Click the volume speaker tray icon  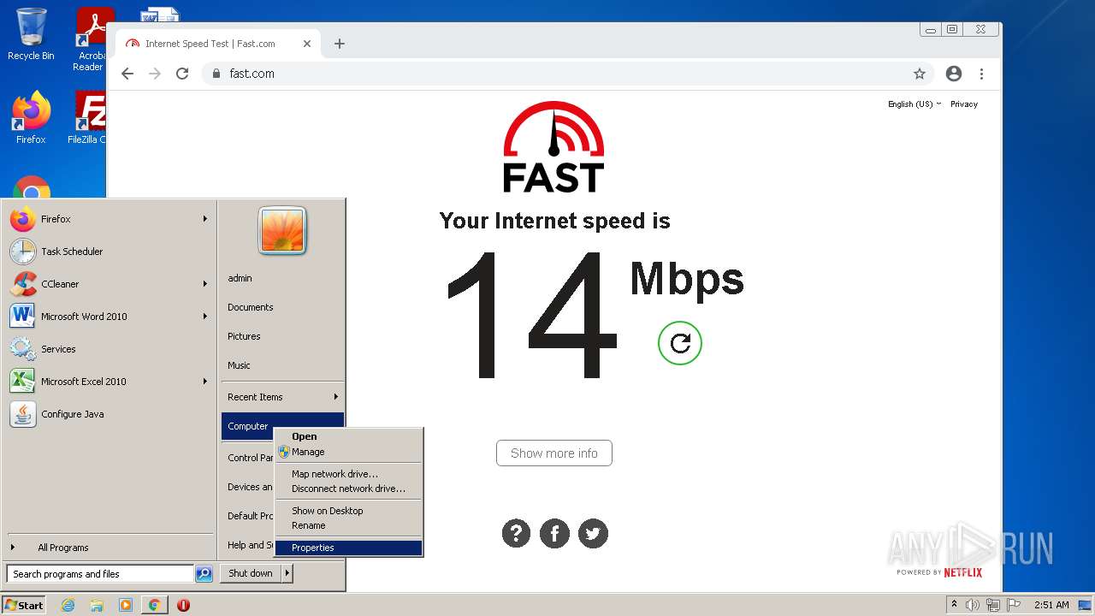(973, 605)
